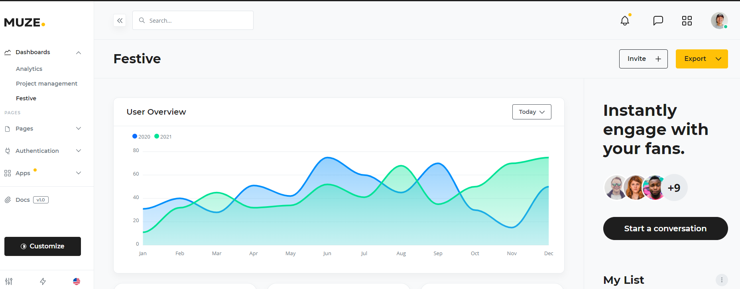The image size is (740, 289).
Task: Open the My List three-dot menu
Action: tap(722, 280)
